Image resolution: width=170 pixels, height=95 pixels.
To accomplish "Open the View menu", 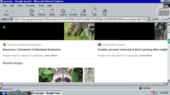I will (x=20, y=6).
